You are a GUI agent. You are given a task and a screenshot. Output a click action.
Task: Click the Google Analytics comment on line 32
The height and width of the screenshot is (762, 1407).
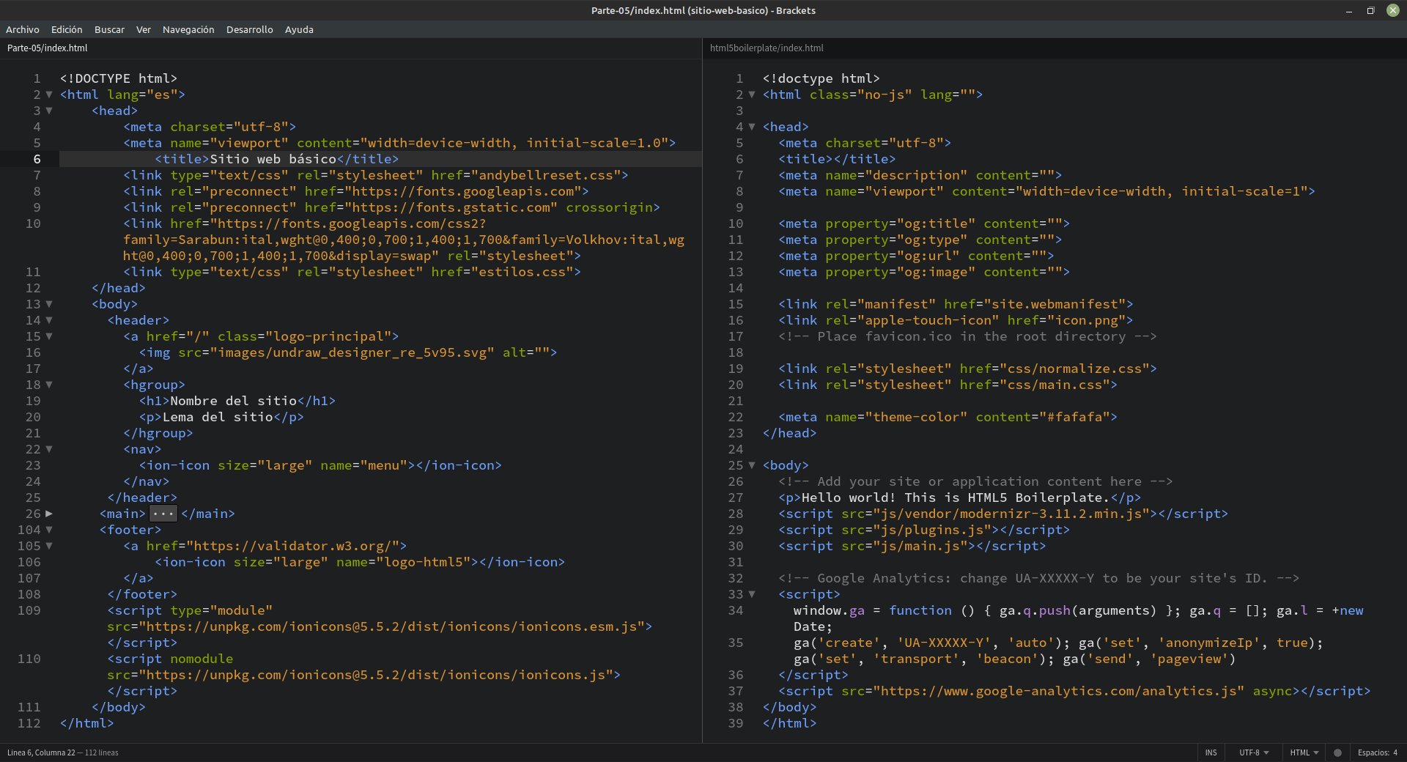point(1038,578)
